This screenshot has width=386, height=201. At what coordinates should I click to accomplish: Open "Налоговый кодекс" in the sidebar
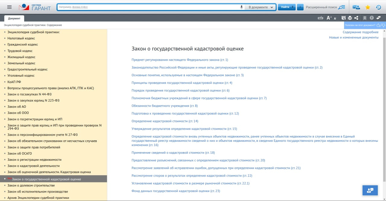pyautogui.click(x=21, y=38)
